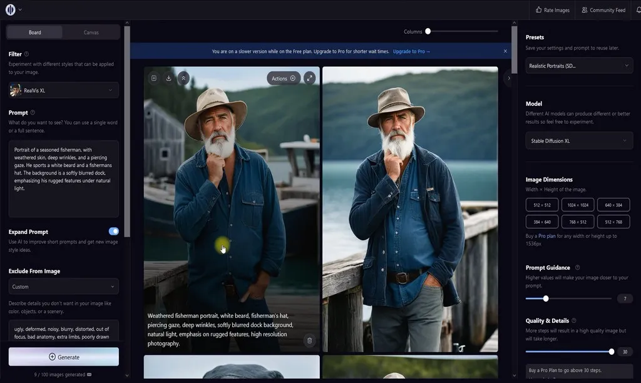The height and width of the screenshot is (383, 641).
Task: Click the info icon beside Prompt Guidance
Action: pyautogui.click(x=577, y=268)
